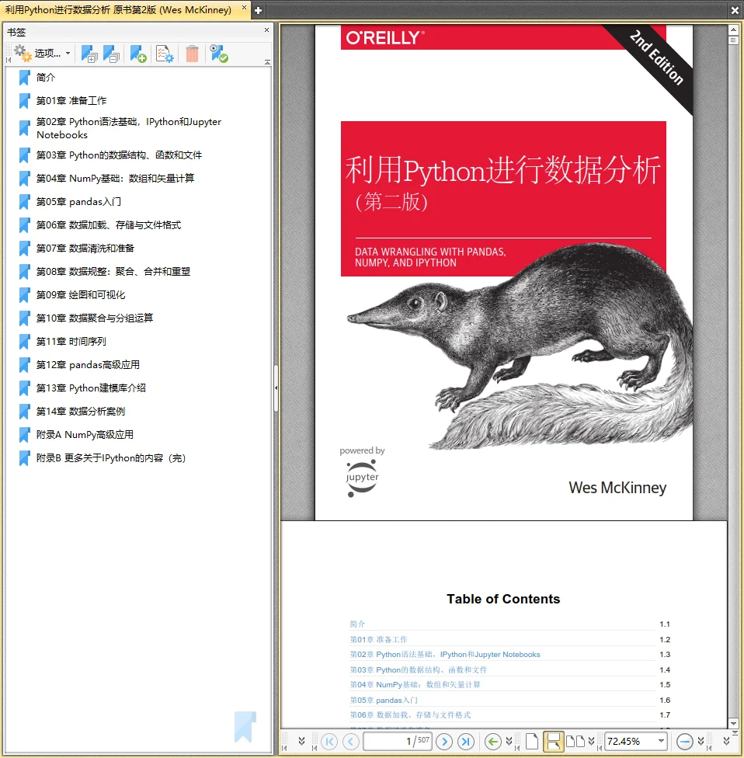Click the zoom out minus button
Viewport: 744px width, 758px height.
pos(684,741)
